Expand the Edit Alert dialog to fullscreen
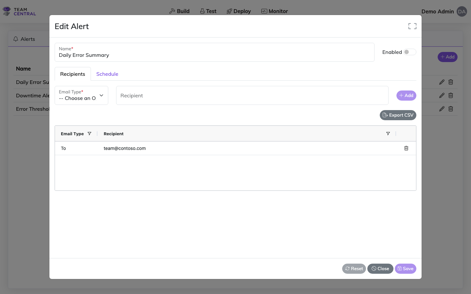 [x=412, y=26]
